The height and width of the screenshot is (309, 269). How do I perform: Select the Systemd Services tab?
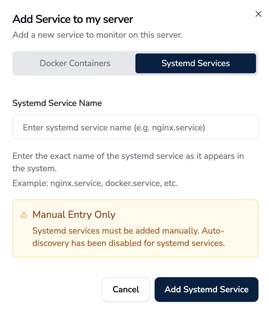click(x=195, y=63)
